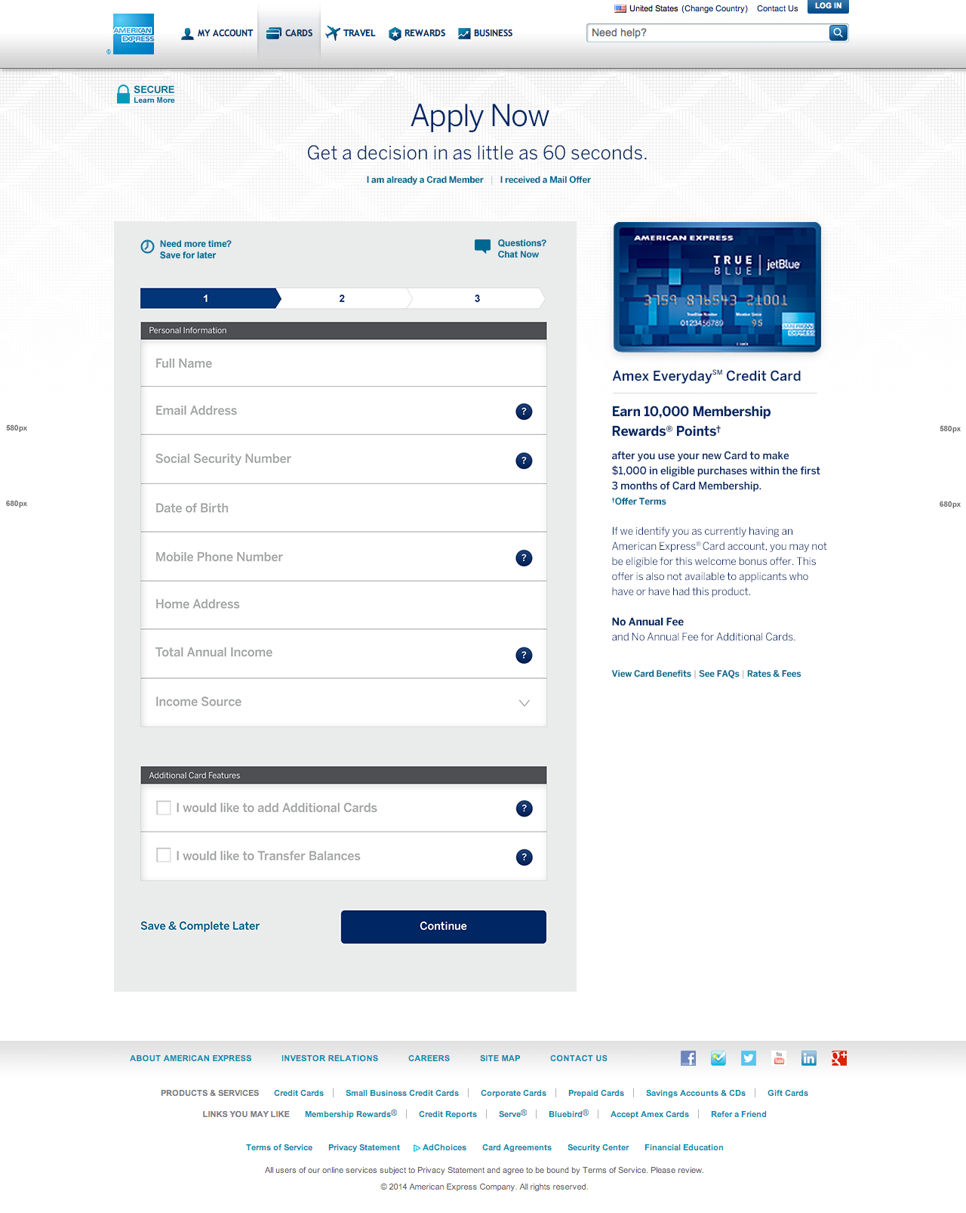The height and width of the screenshot is (1213, 966).
Task: Open Careers footer link
Action: [x=429, y=1058]
